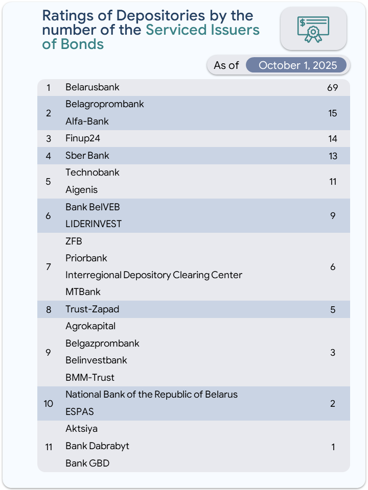Select National Bank of the Republic of Belarus

(151, 395)
